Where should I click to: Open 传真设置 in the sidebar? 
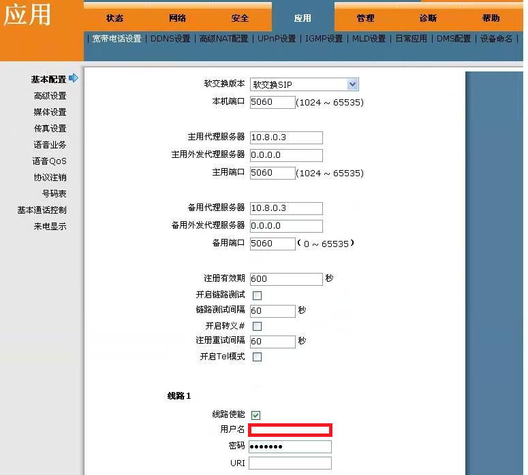50,129
